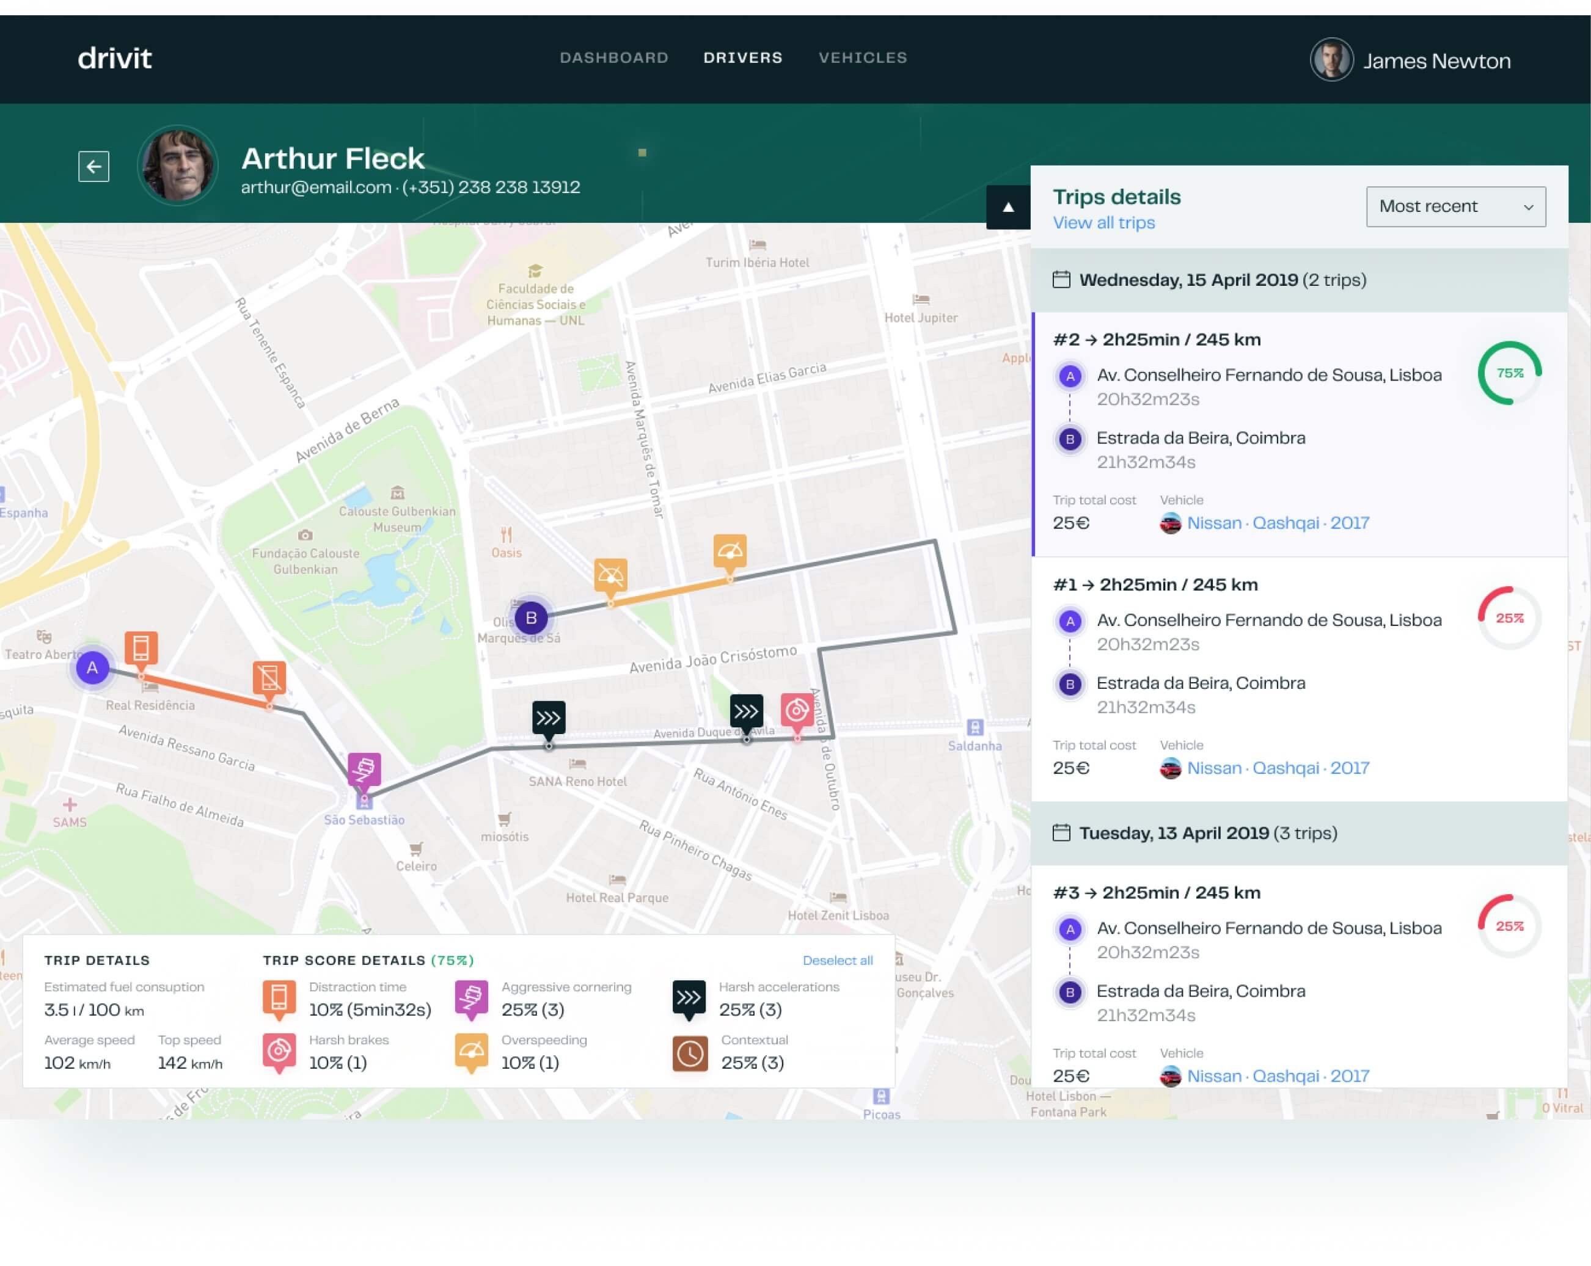
Task: Click the back arrow beside Arthur Fleck
Action: [x=93, y=166]
